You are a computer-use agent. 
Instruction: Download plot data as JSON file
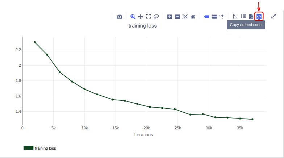click(251, 17)
